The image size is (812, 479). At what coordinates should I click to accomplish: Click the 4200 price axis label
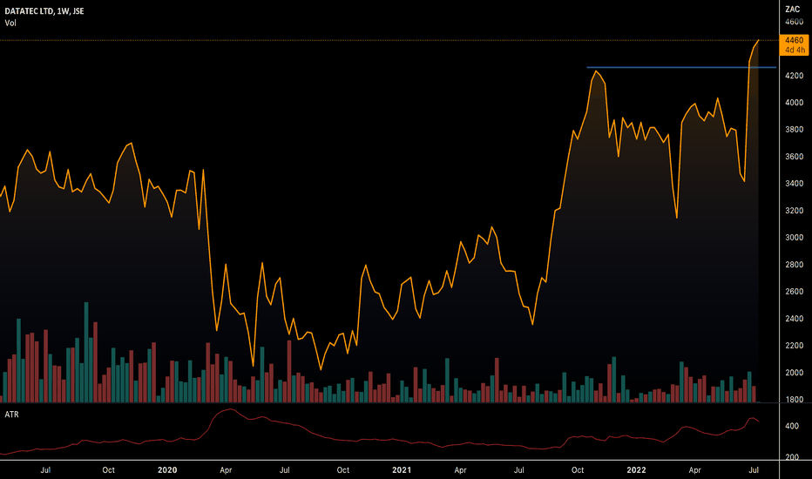tap(794, 76)
